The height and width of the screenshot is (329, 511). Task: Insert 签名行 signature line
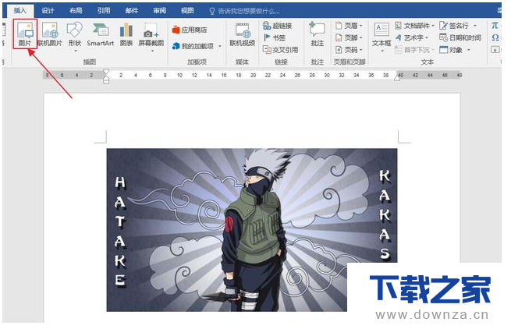pyautogui.click(x=457, y=26)
